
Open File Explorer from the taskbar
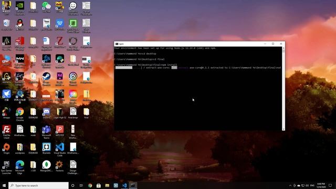pos(107,185)
